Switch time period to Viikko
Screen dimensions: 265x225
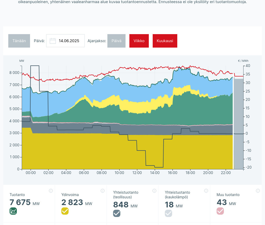[x=139, y=41]
